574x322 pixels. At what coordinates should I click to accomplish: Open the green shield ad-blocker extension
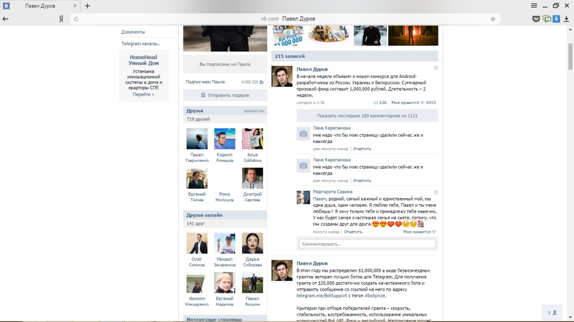546,19
